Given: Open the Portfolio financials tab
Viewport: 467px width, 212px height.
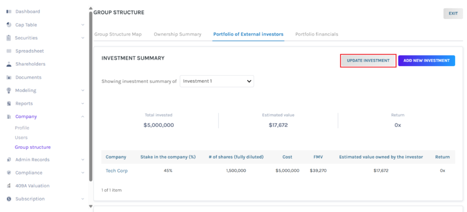Looking at the screenshot, I should tap(317, 34).
